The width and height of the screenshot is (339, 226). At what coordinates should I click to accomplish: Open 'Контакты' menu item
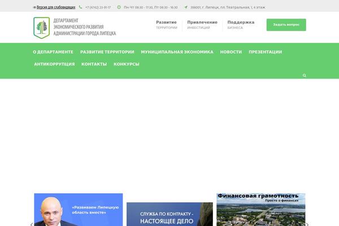click(94, 64)
